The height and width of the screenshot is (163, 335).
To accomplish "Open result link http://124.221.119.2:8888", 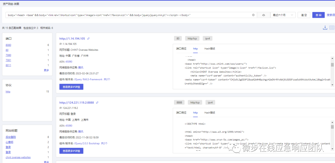I will [77, 103].
